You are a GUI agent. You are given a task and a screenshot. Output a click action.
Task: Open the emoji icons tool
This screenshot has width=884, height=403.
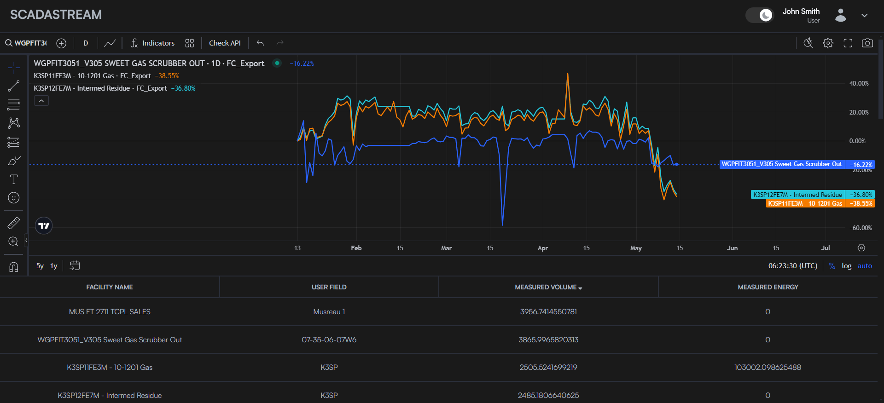pyautogui.click(x=14, y=198)
